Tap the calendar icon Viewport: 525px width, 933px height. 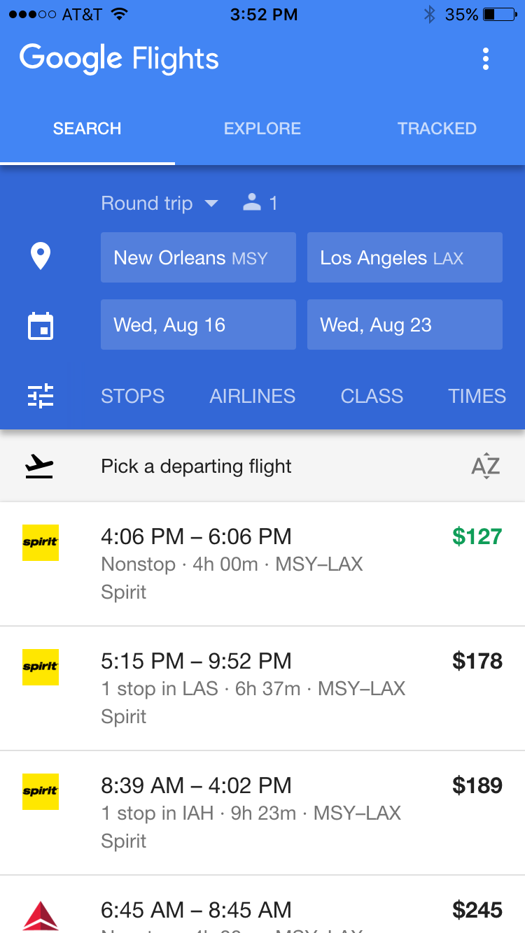click(x=41, y=326)
